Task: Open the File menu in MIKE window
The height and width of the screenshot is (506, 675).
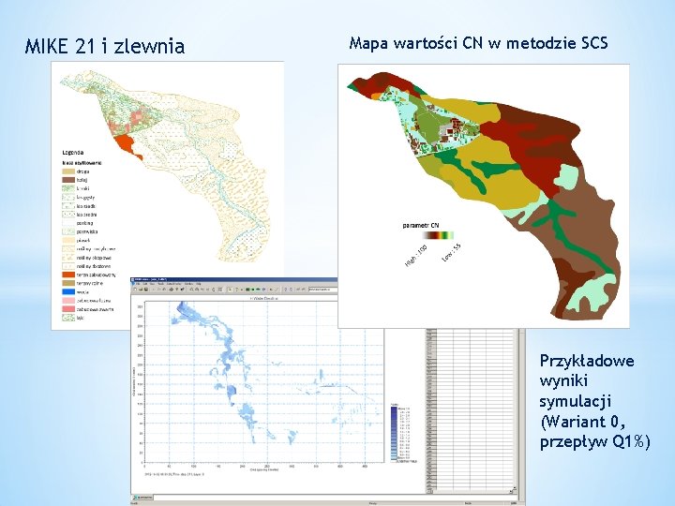Action: click(139, 284)
